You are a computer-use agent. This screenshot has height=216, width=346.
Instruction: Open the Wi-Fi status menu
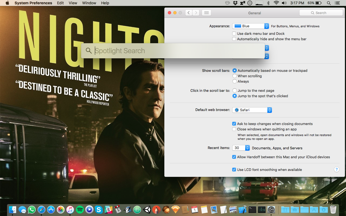pyautogui.click(x=276, y=3)
